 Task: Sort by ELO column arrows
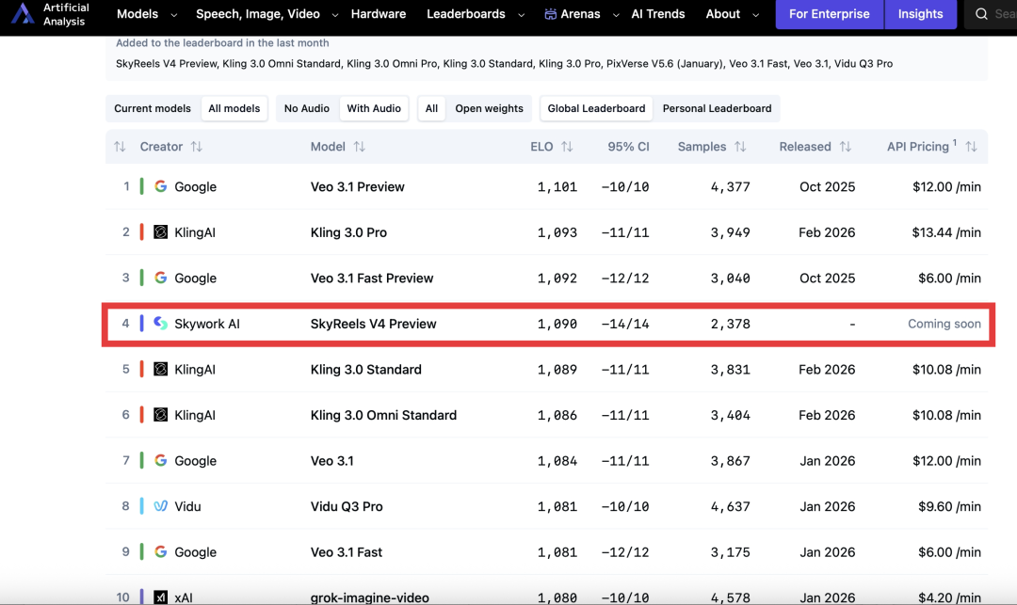(x=567, y=147)
